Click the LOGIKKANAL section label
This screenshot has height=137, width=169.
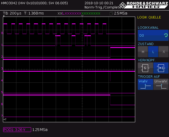[x=148, y=28]
